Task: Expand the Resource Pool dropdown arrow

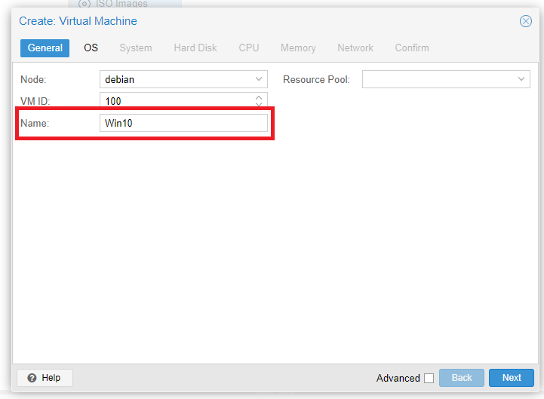Action: click(x=521, y=79)
